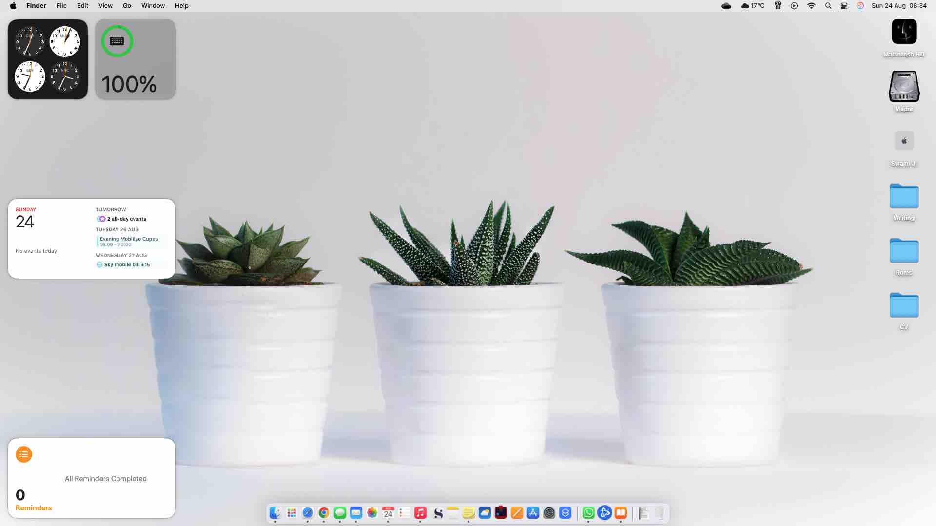Open Google Chrome from the Dock
Screen dimensions: 936x526
(x=324, y=513)
